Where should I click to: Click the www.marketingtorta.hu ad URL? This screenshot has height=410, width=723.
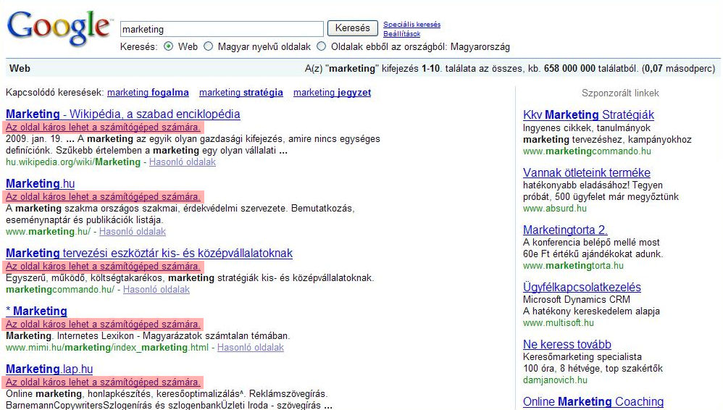[573, 266]
